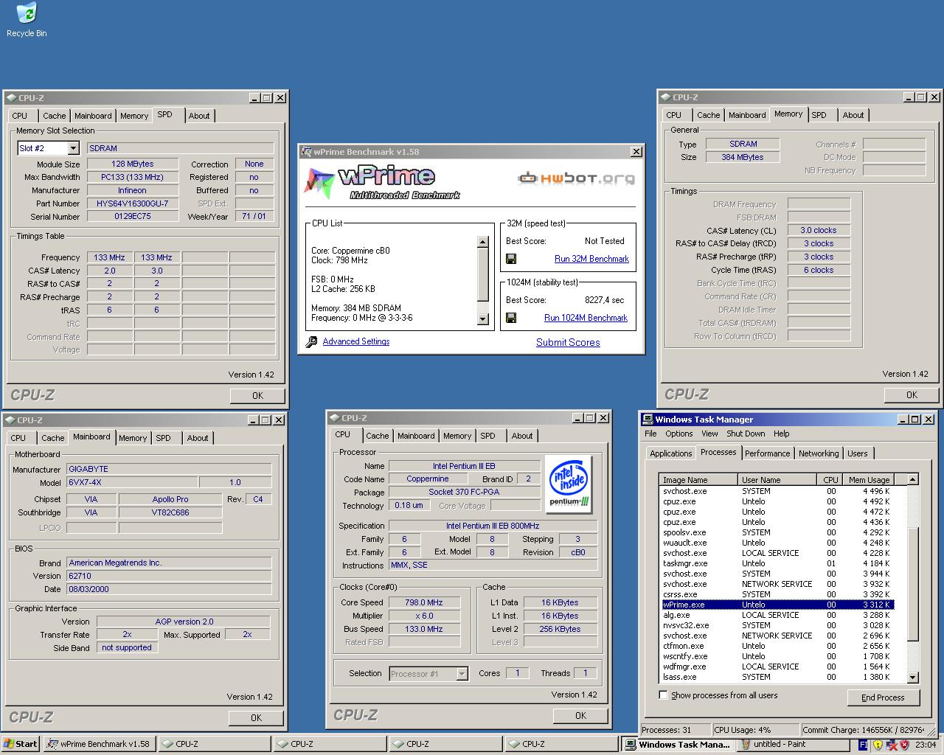Click the End Process button
Viewport: 944px width, 755px height.
tap(883, 697)
